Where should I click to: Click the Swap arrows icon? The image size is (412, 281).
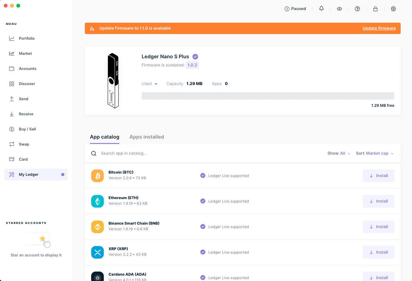pos(12,144)
